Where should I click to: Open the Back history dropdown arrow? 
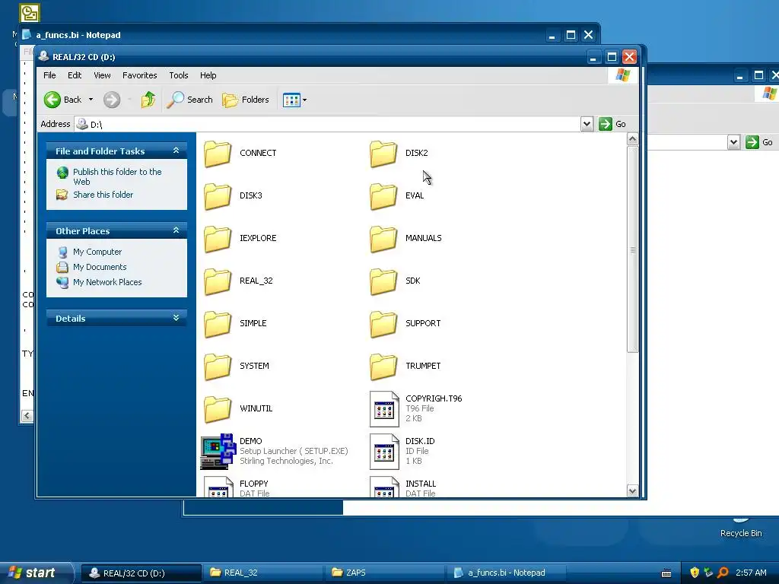click(x=91, y=100)
